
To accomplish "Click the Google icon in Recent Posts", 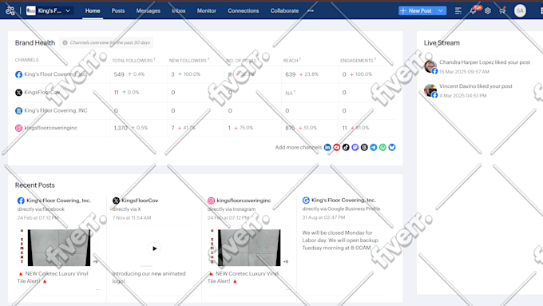I will [x=306, y=201].
